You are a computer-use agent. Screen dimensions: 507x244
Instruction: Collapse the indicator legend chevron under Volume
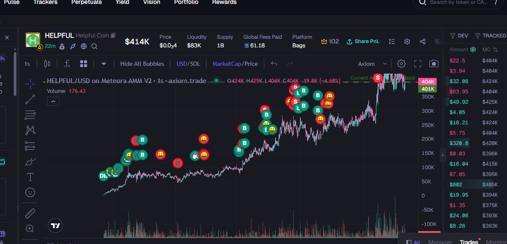pos(53,102)
